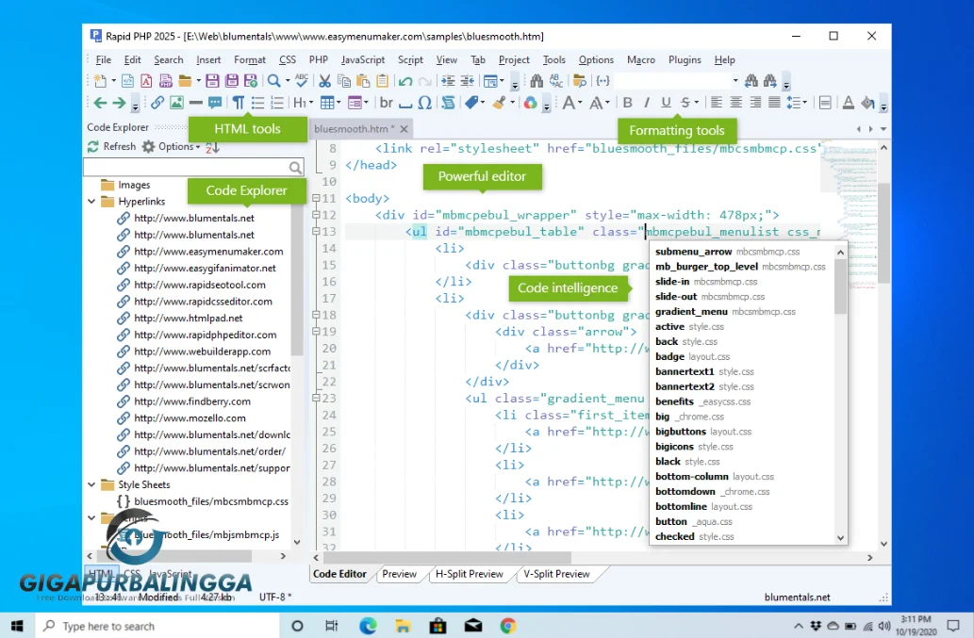Viewport: 974px width, 638px height.
Task: Click the new HTML document icon
Action: pyautogui.click(x=127, y=81)
